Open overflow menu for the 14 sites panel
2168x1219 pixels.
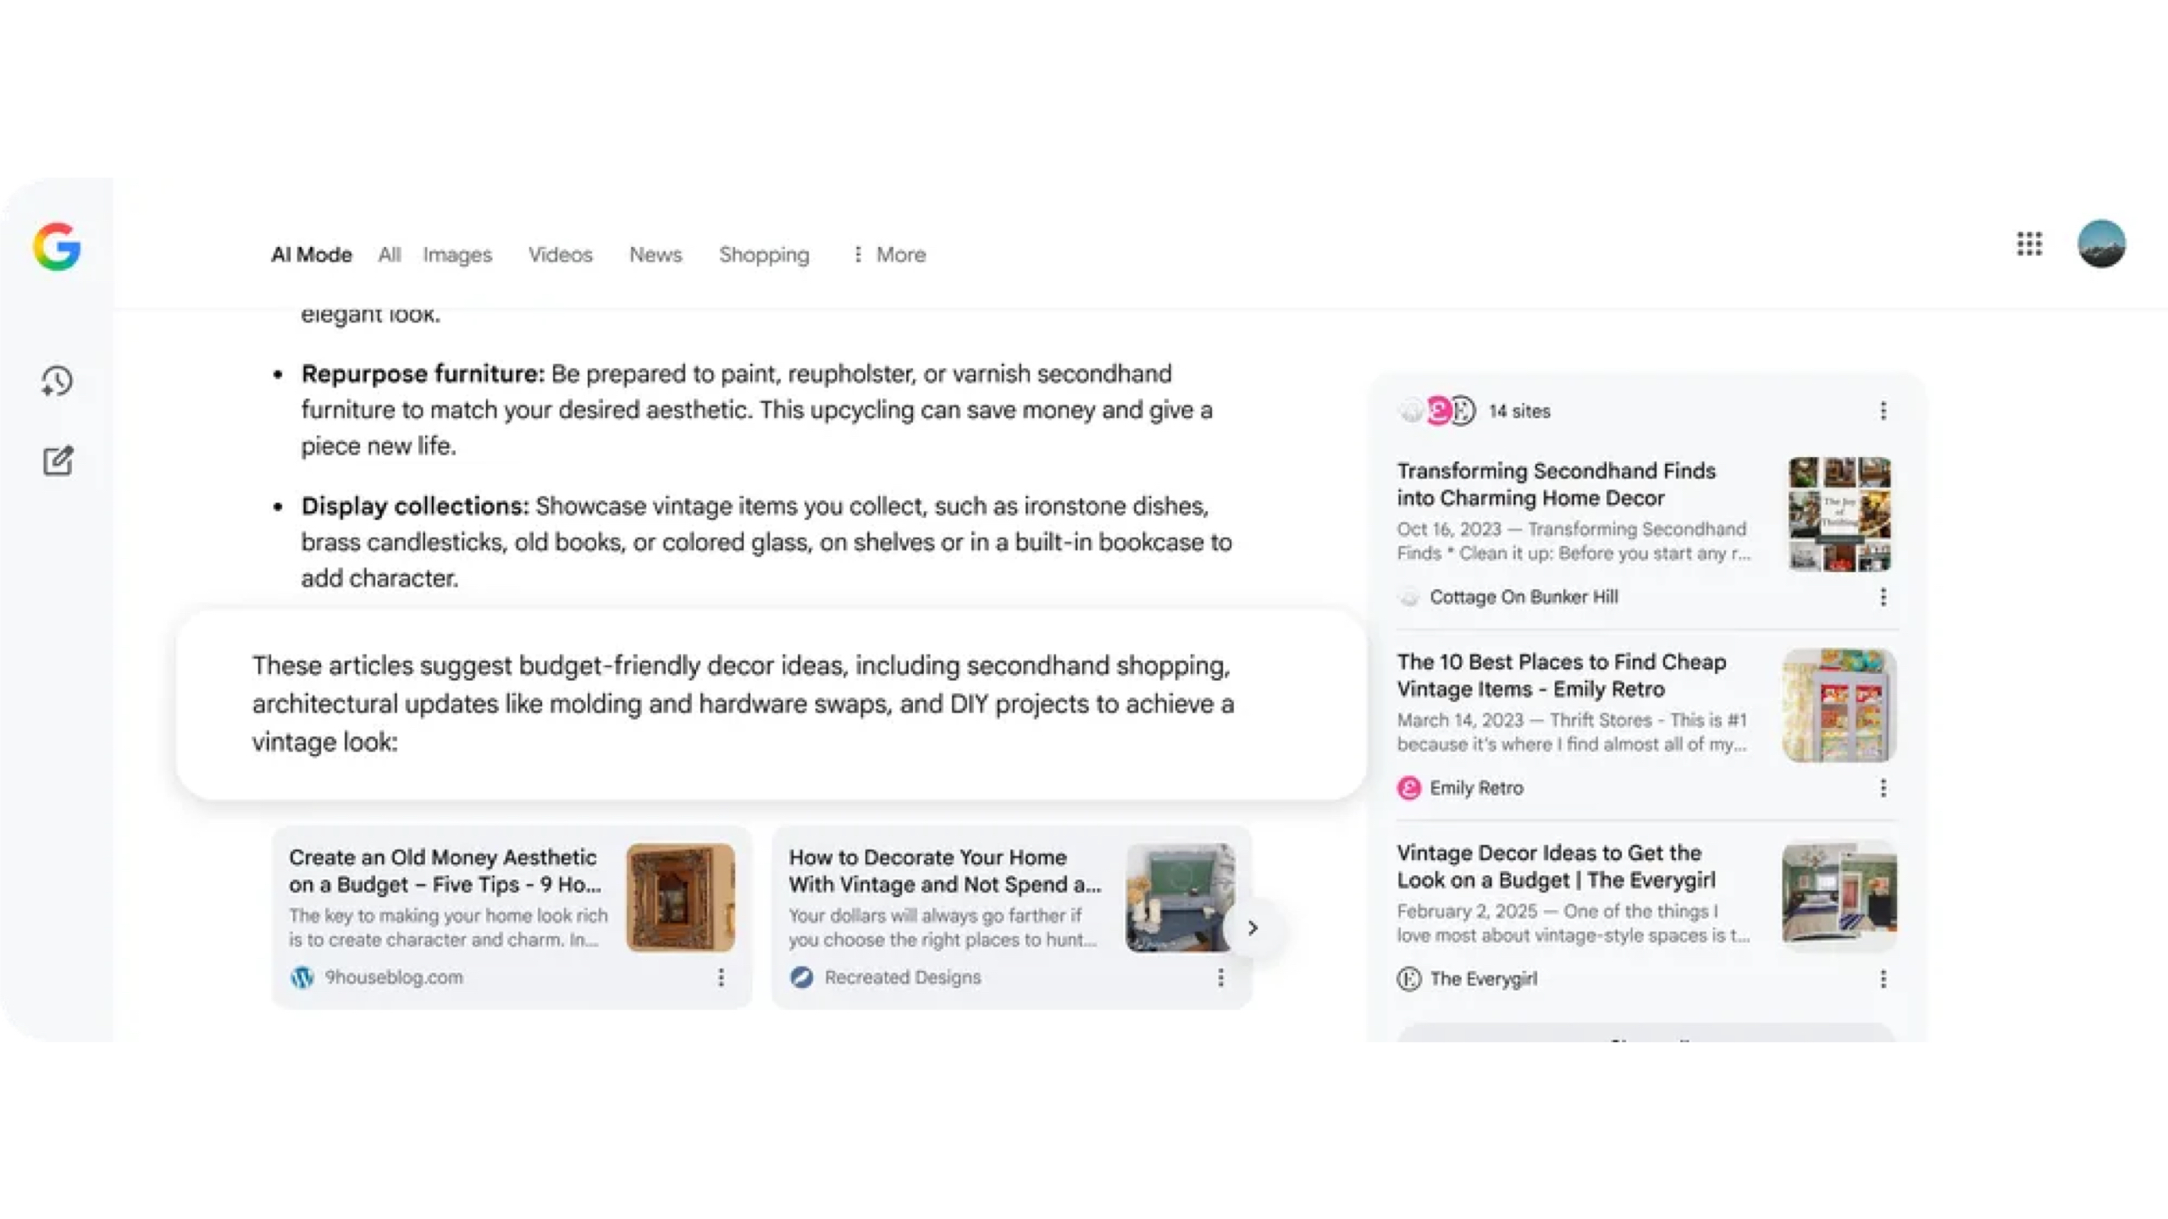click(1883, 411)
